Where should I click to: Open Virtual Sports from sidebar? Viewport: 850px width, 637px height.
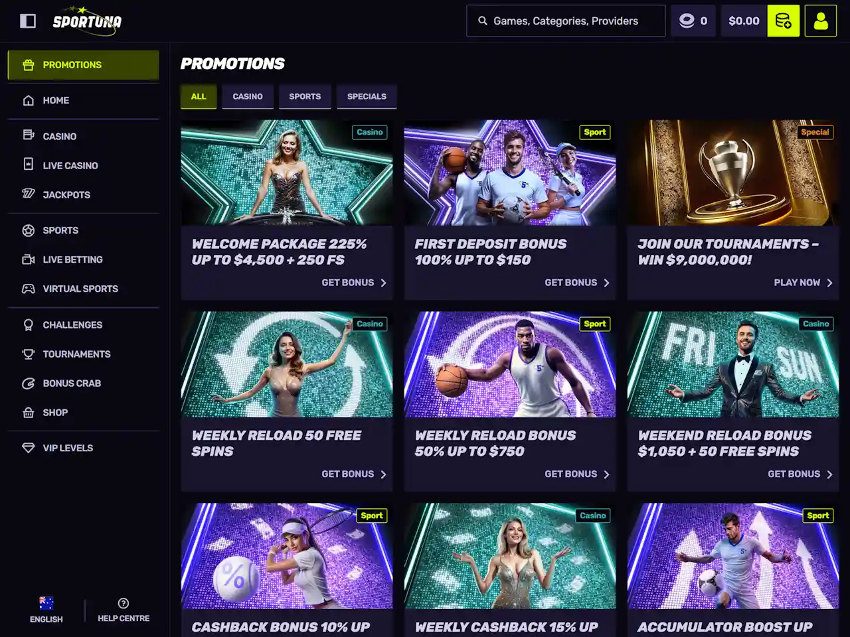[80, 289]
